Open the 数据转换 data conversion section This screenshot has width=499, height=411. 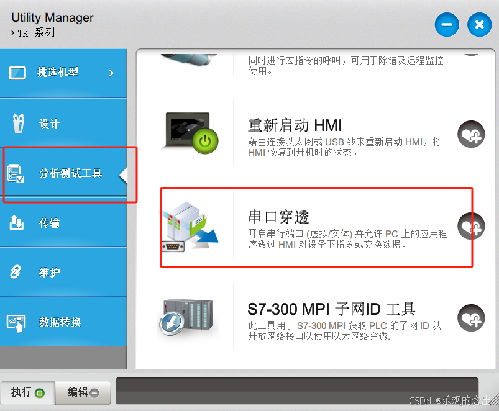click(63, 322)
